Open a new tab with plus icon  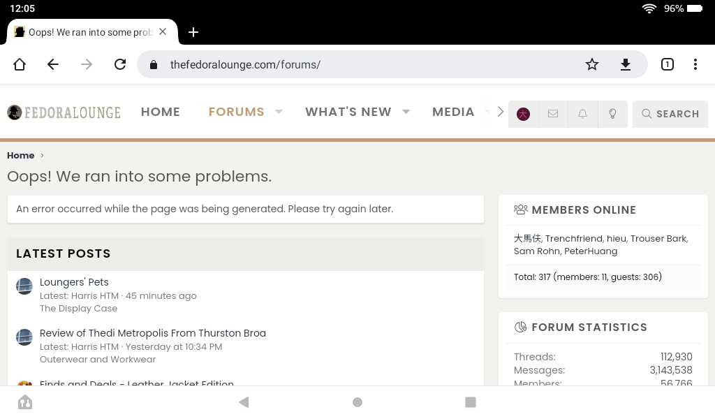point(193,32)
